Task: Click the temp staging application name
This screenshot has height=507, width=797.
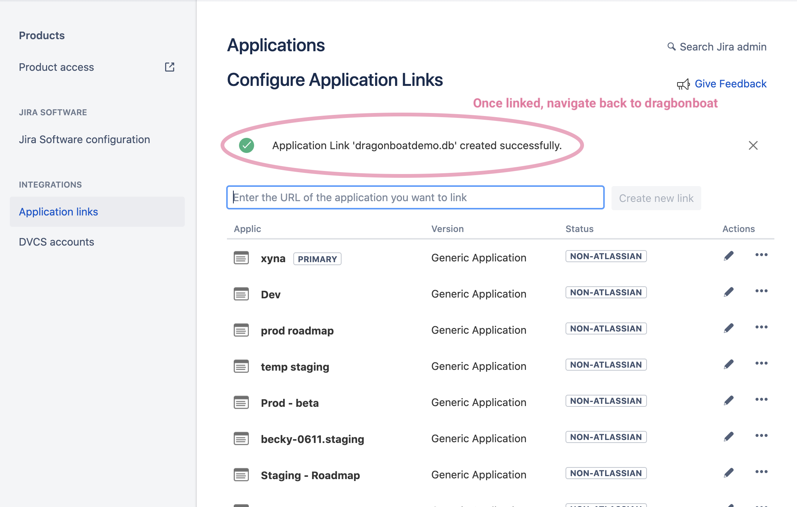Action: tap(295, 367)
